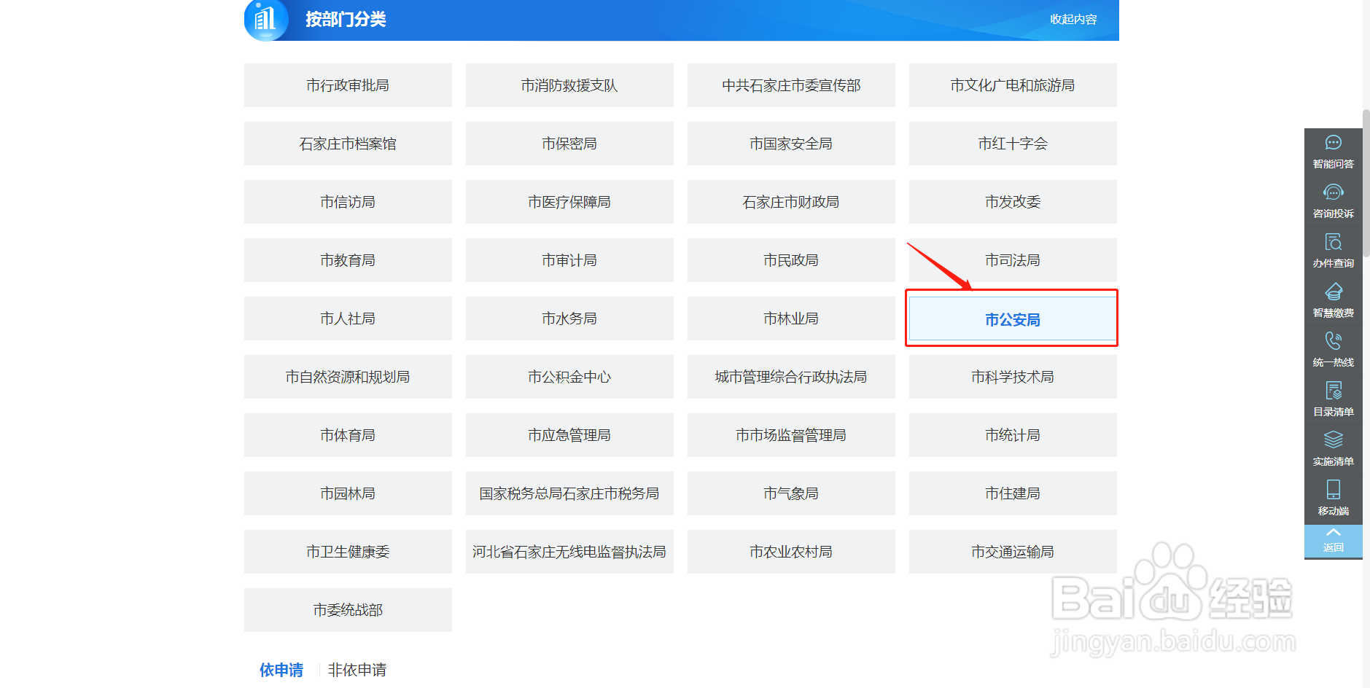The image size is (1370, 688).
Task: Open the 市交通运输局 department
Action: coord(1012,552)
